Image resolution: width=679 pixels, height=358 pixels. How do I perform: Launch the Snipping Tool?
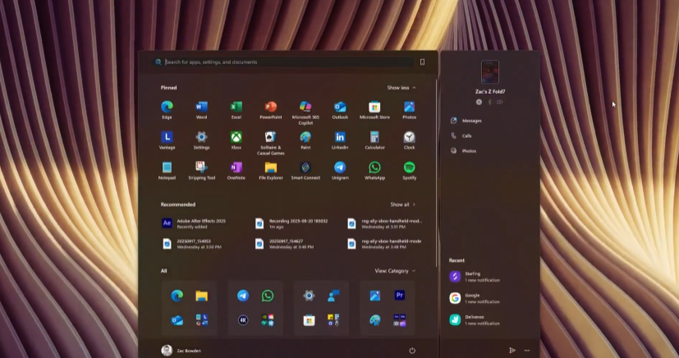(x=201, y=171)
